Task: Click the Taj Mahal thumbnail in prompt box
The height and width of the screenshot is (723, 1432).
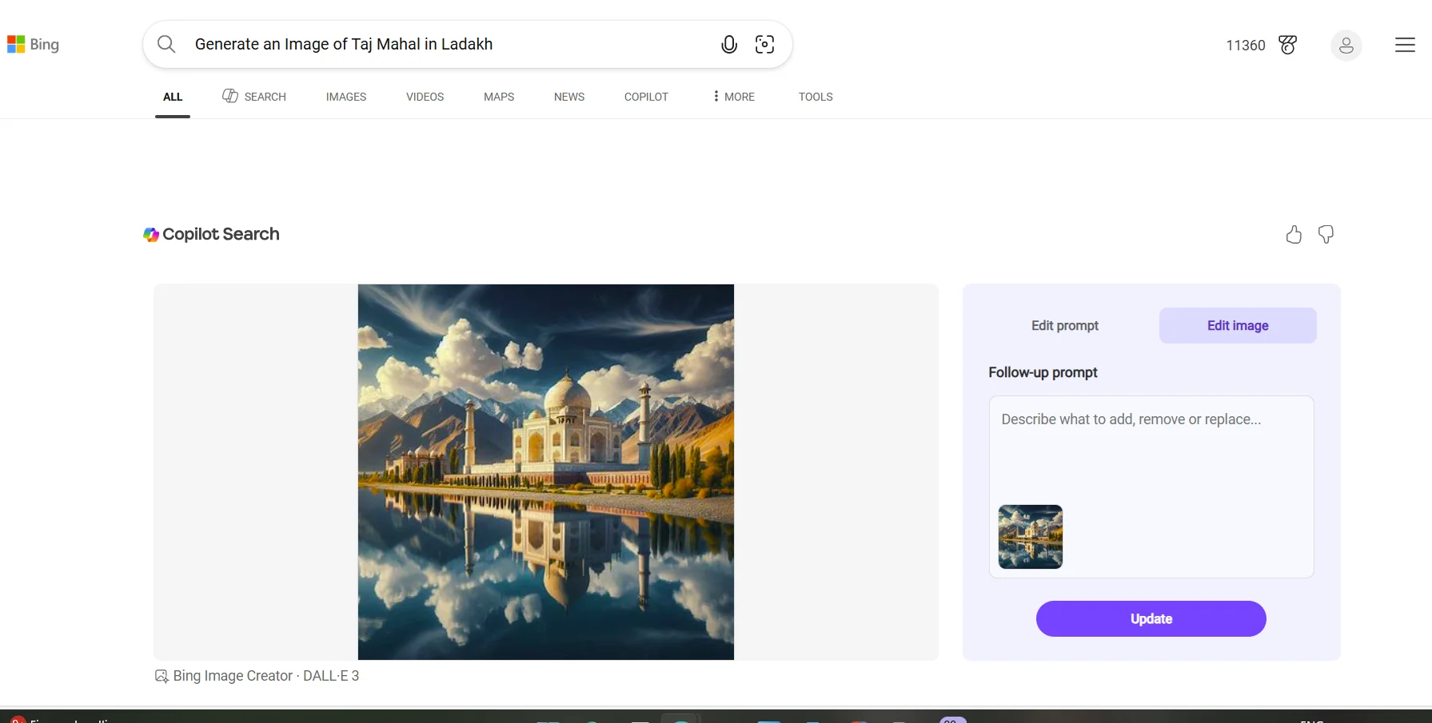Action: pyautogui.click(x=1031, y=537)
